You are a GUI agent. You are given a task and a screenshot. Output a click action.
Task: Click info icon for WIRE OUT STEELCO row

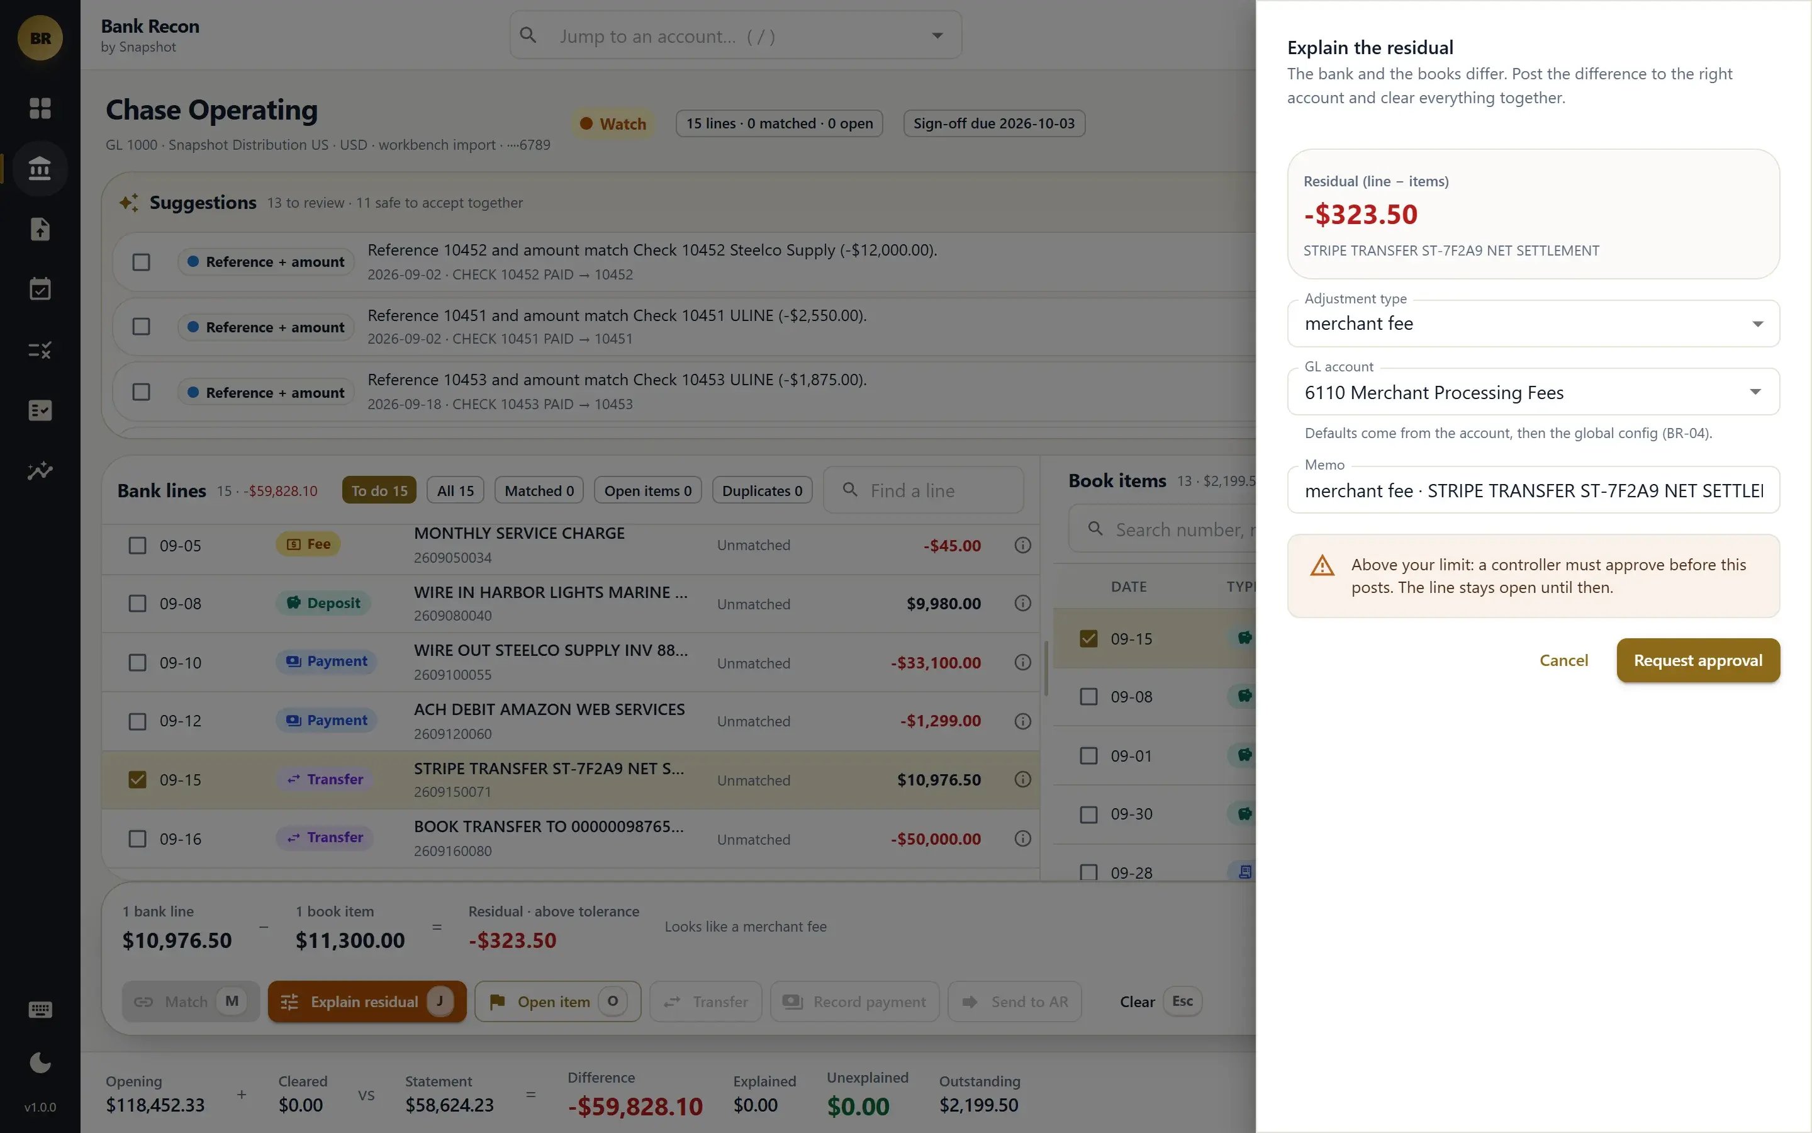[x=1023, y=662]
